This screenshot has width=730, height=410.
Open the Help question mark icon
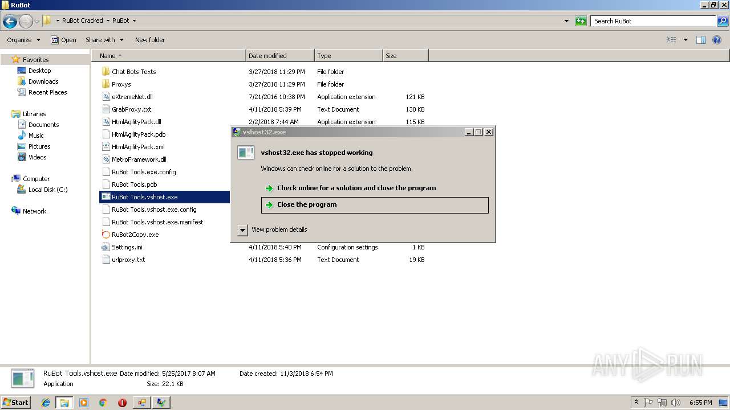click(x=717, y=40)
